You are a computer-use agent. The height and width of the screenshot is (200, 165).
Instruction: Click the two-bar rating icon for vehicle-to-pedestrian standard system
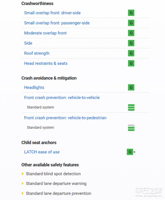tap(131, 128)
